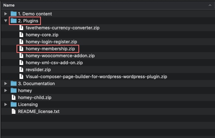Click the 1. Demo content folder icon
Viewport: 215px width, 138px height.
click(x=14, y=14)
